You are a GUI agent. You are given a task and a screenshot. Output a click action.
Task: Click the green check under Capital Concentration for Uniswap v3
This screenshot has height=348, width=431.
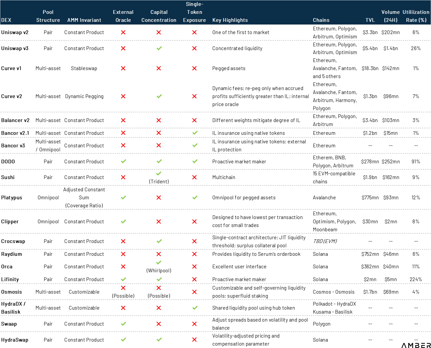pos(159,48)
